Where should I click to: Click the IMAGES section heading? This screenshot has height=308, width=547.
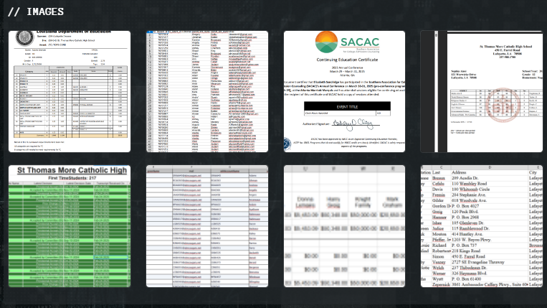pos(36,12)
